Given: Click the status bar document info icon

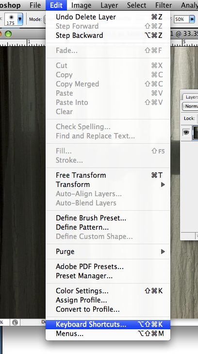Looking at the screenshot, I should [x=15, y=322].
